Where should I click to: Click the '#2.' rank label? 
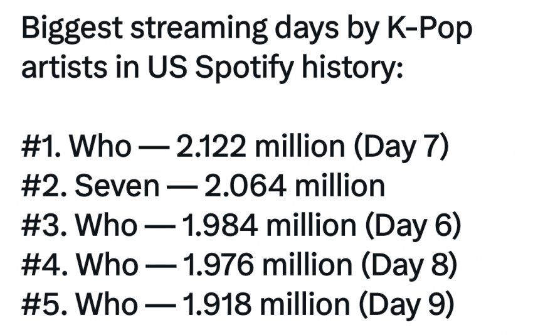coord(44,186)
